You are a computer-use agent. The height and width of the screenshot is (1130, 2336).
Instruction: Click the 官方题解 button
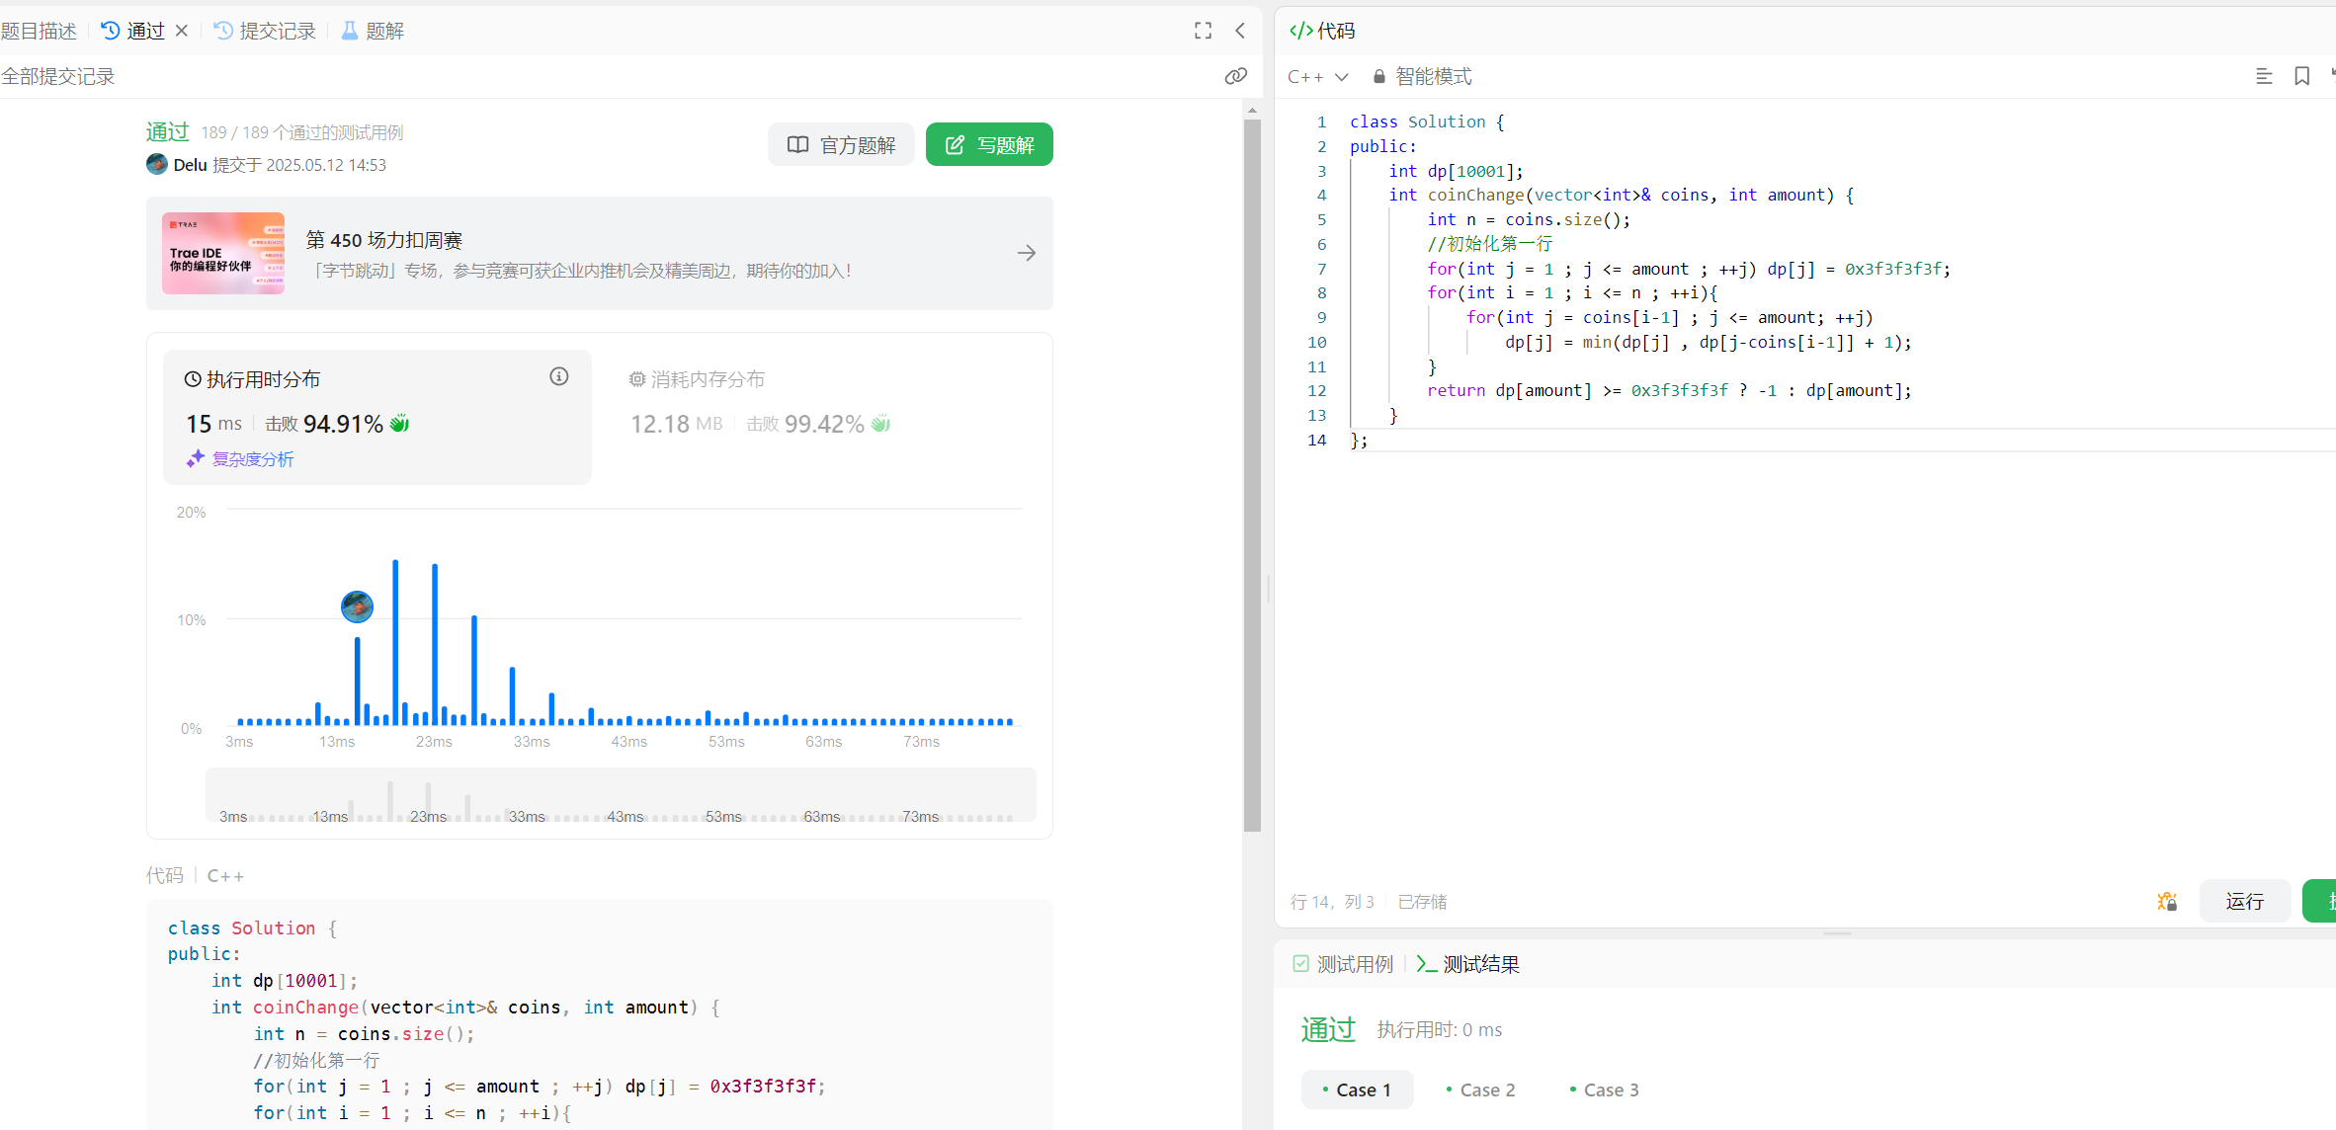pyautogui.click(x=841, y=145)
